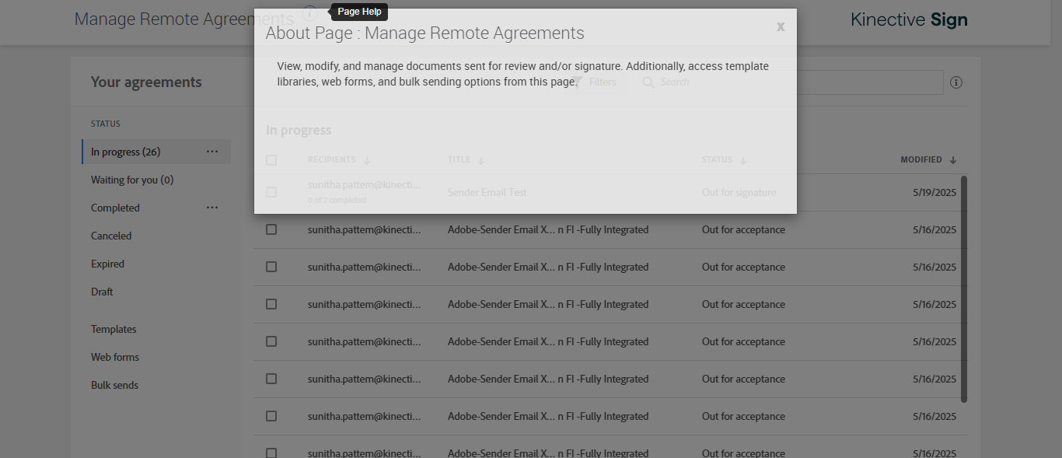Click the agreements list scrollbar

(x=964, y=288)
